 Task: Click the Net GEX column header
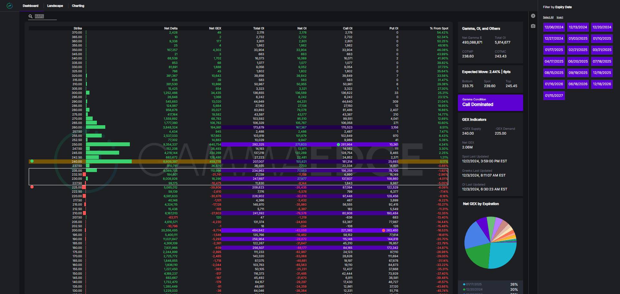coord(215,28)
